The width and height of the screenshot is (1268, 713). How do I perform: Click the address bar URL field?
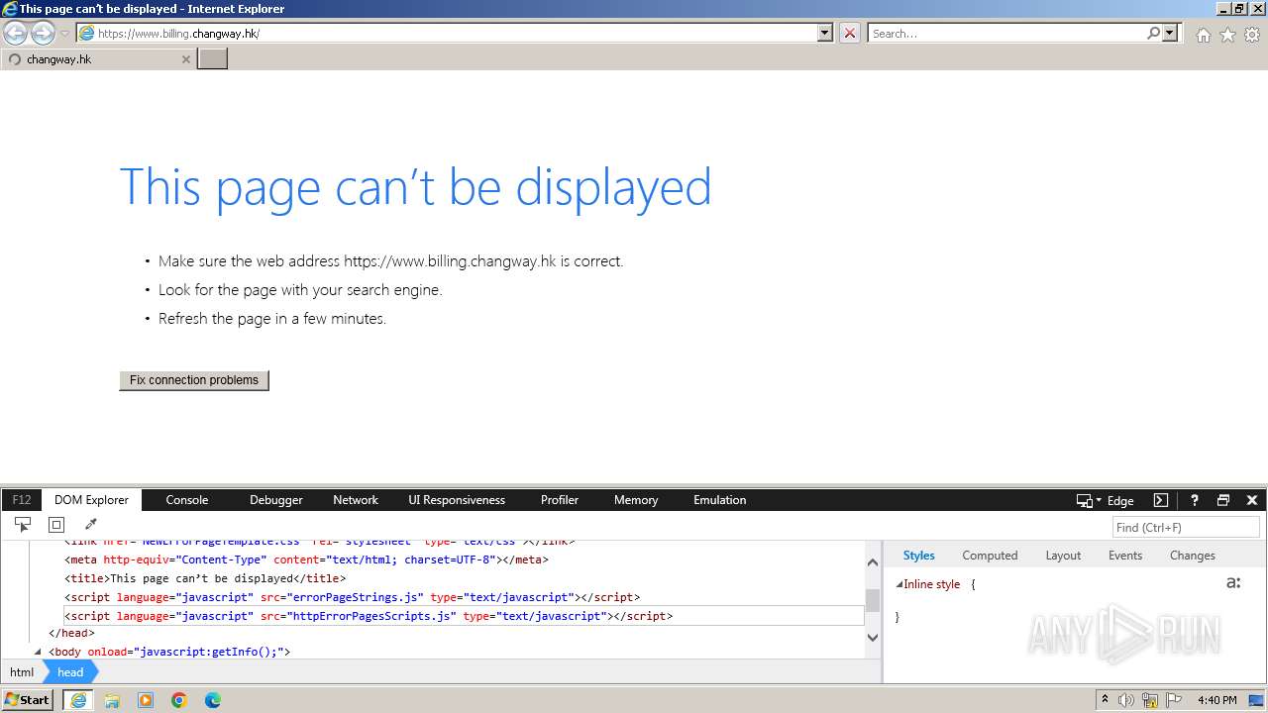coord(447,33)
